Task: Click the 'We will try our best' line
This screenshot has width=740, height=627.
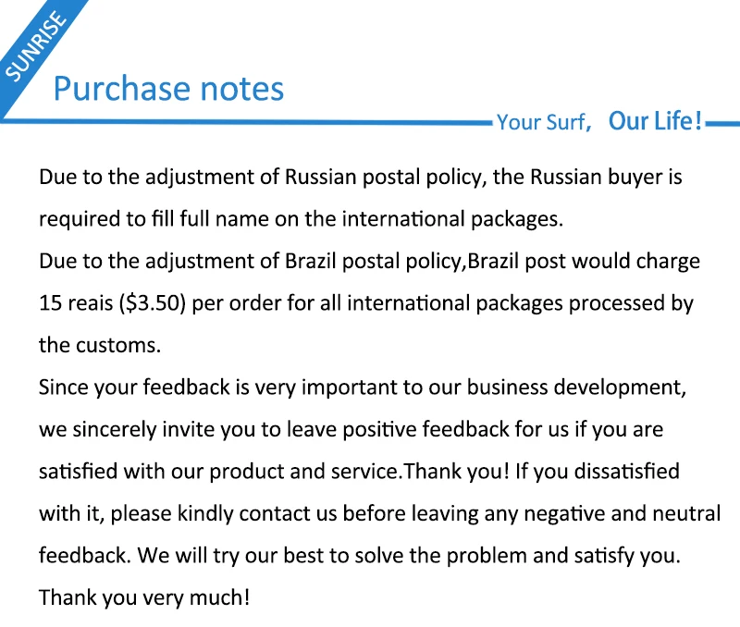Action: pyautogui.click(x=360, y=555)
